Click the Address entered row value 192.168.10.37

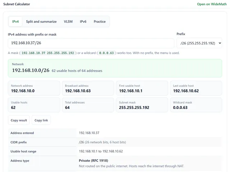tap(89, 133)
